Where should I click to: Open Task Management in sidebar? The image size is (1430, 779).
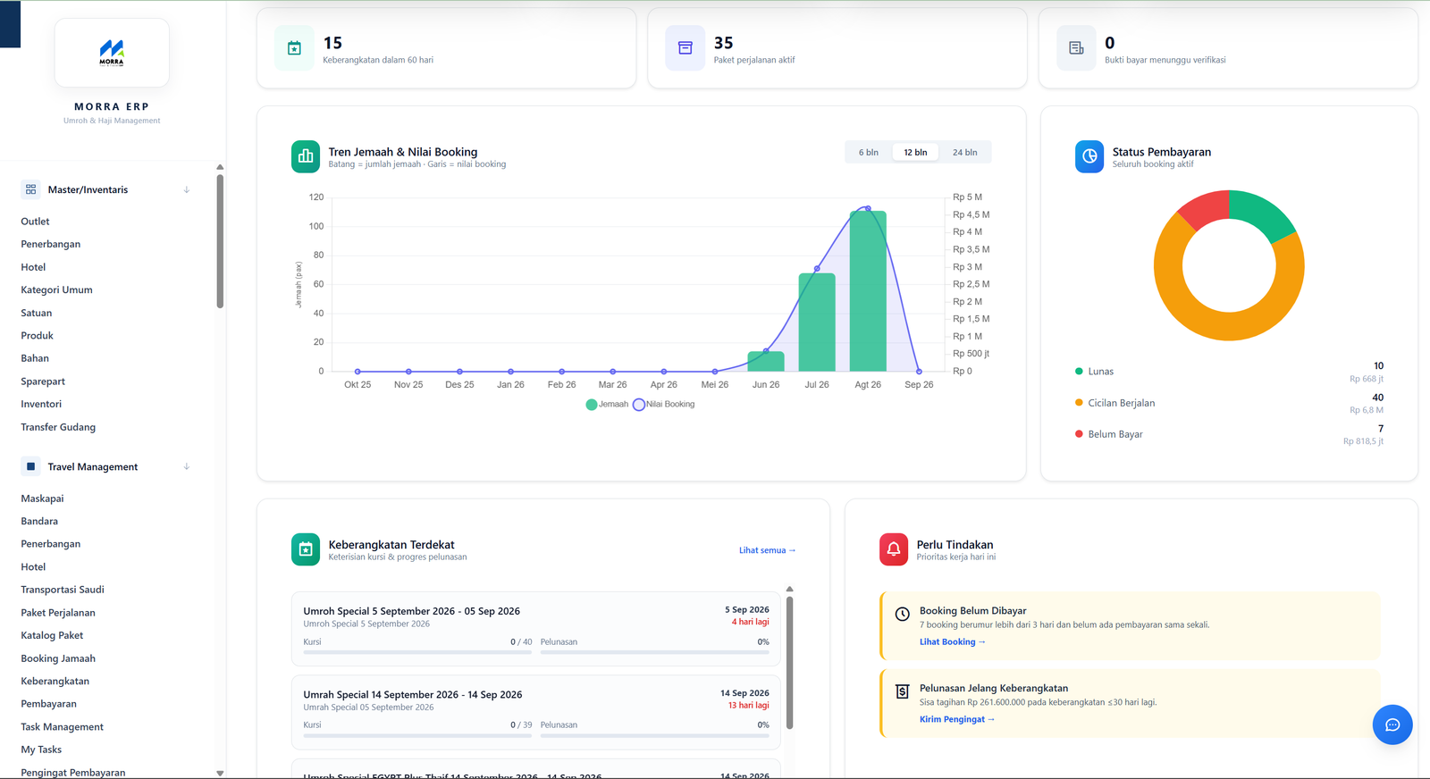pyautogui.click(x=63, y=727)
